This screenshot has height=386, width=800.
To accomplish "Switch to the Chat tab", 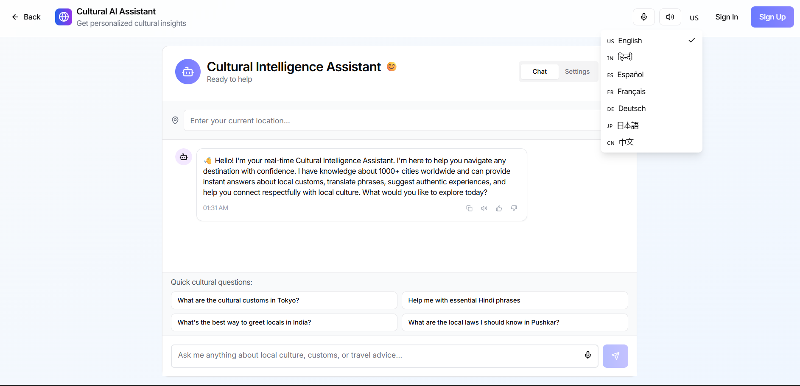I will pos(540,72).
